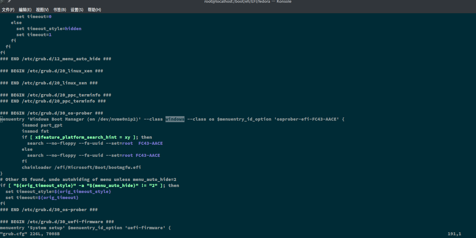Viewport: 476px width, 238px height.
Task: Click the highlighted word "windows"
Action: pos(175,119)
